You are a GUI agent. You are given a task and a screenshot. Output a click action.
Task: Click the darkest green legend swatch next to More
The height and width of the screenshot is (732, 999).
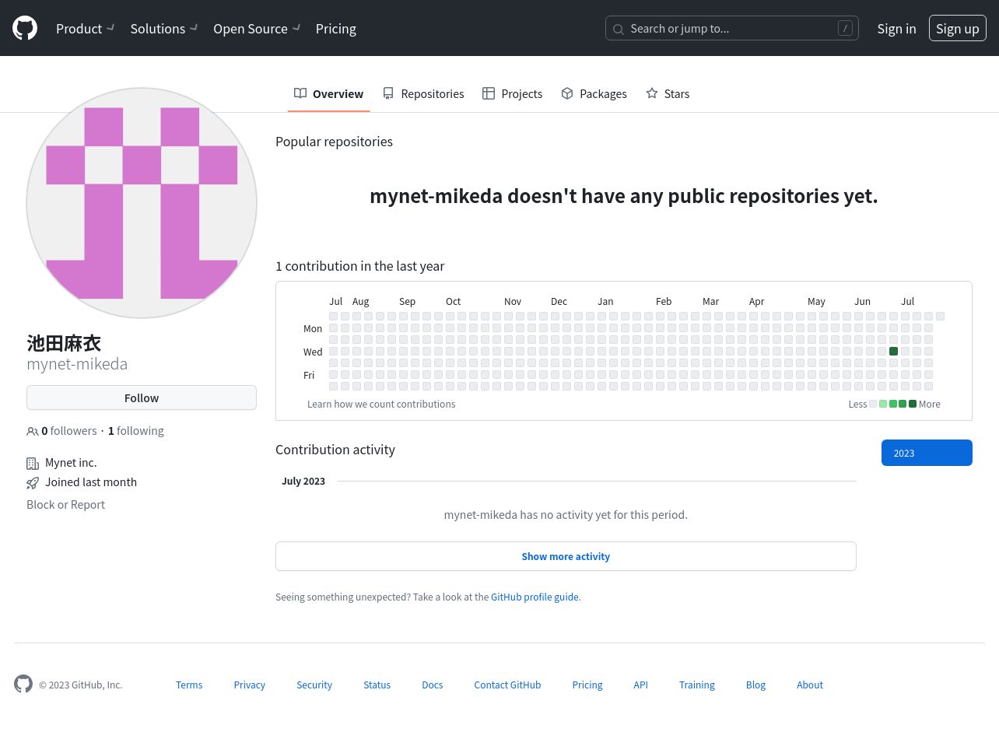click(x=913, y=404)
